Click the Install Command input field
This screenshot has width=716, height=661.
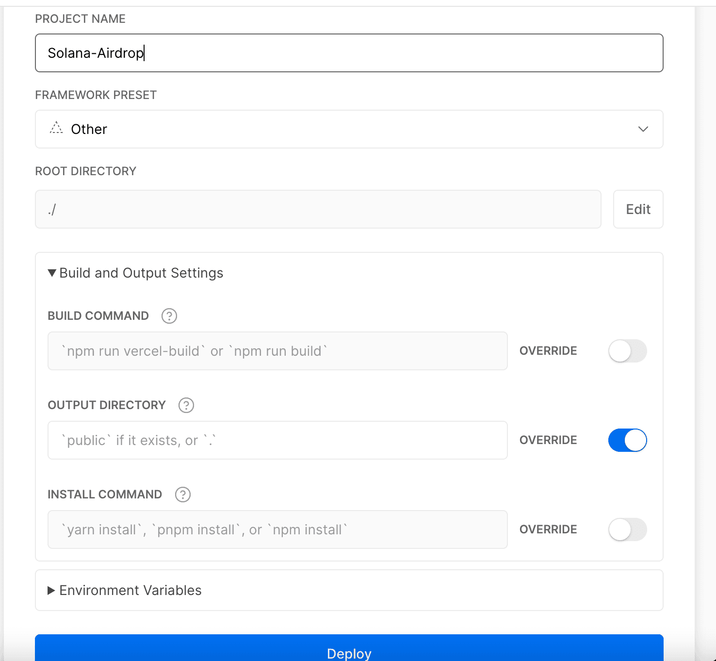pos(277,529)
